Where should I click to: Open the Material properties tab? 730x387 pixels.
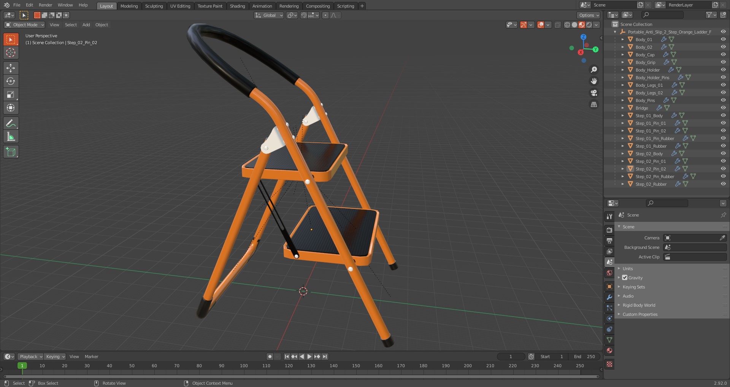[x=609, y=350]
